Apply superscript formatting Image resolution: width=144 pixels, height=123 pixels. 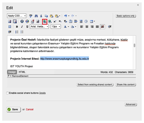pyautogui.click(x=55, y=21)
